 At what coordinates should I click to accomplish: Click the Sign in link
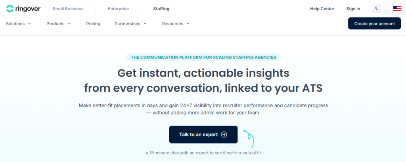pos(353,9)
